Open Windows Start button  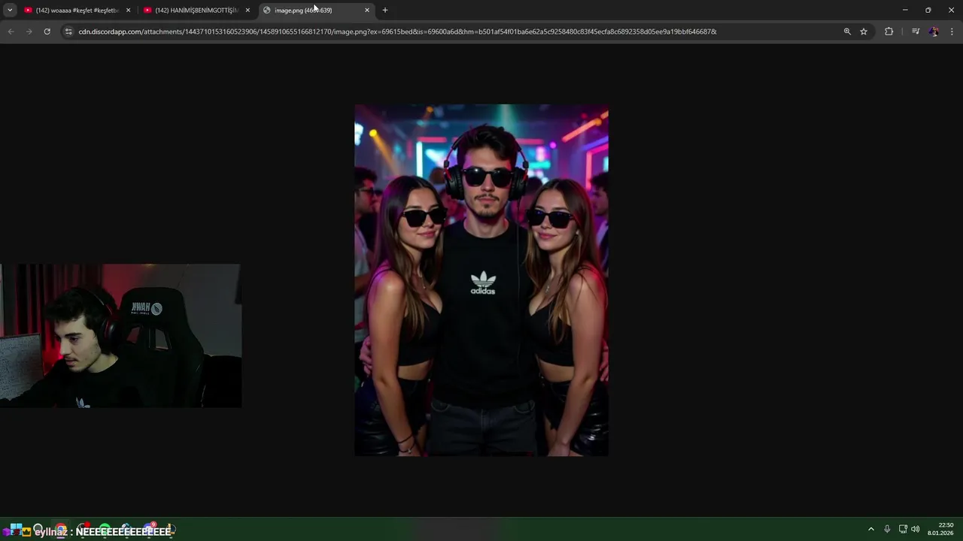click(x=16, y=530)
